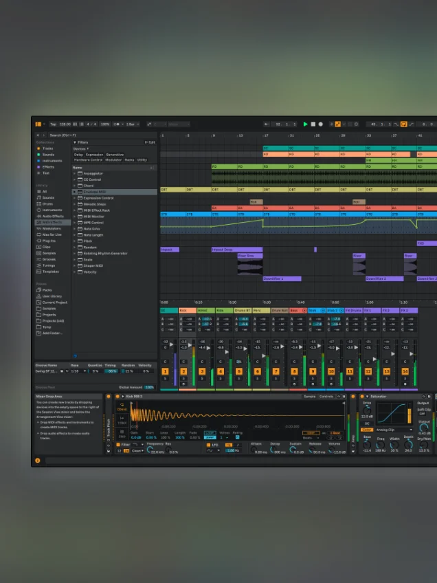
Task: Toggle track activator 11 for FX Drums
Action: click(350, 371)
